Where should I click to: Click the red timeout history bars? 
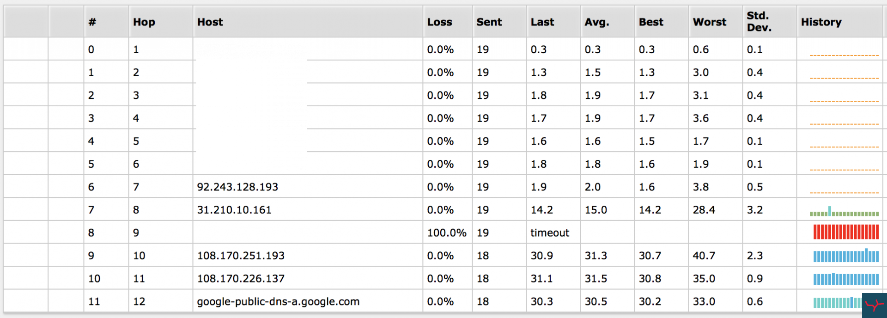coord(846,232)
